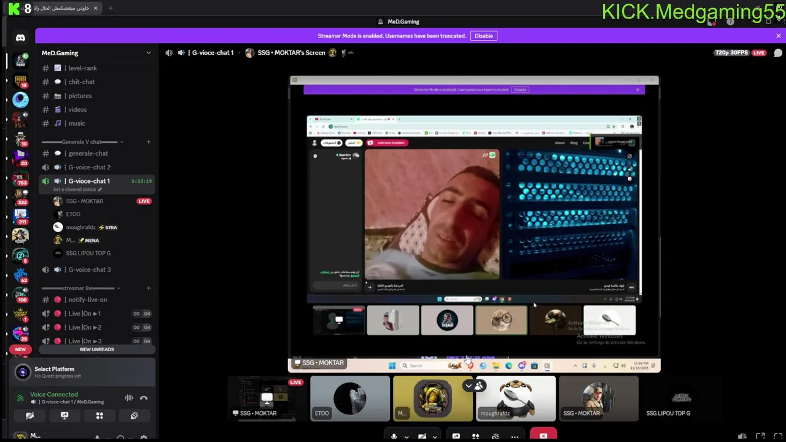786x442 pixels.
Task: Mute microphone in bottom call controls
Action: [394, 436]
